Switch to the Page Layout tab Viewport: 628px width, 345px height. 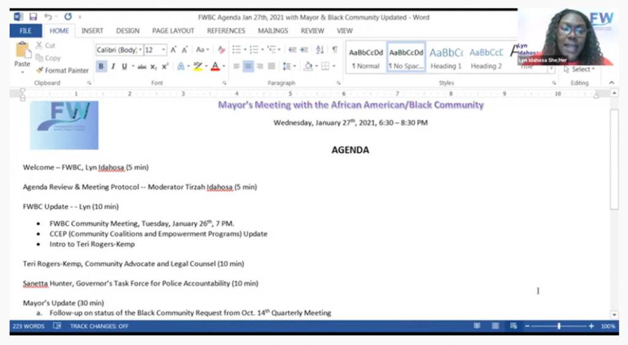pos(173,31)
